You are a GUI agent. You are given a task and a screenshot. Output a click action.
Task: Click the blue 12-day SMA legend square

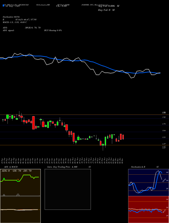(x=3, y=6)
